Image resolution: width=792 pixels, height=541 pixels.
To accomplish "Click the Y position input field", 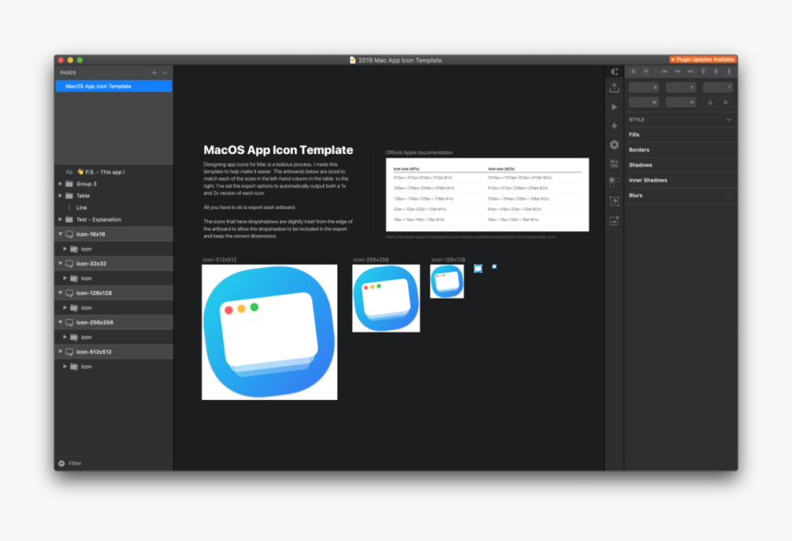I will pos(681,88).
